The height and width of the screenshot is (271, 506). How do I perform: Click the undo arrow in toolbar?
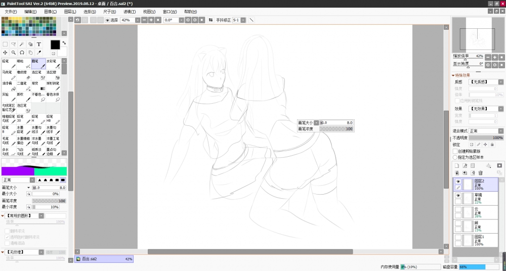[77, 20]
